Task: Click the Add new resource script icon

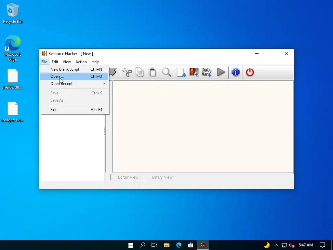Action: (x=181, y=72)
